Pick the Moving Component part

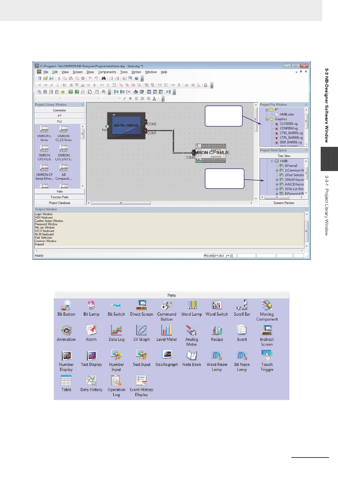(267, 311)
